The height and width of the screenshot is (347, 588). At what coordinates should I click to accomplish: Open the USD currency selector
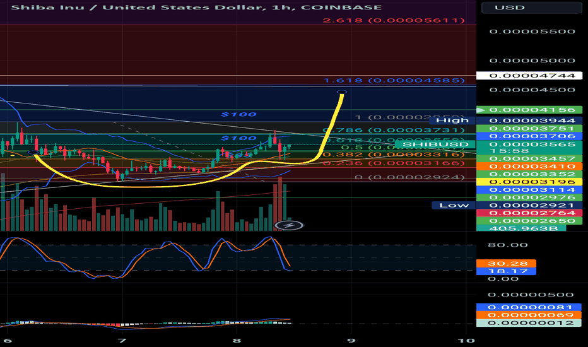tap(531, 8)
